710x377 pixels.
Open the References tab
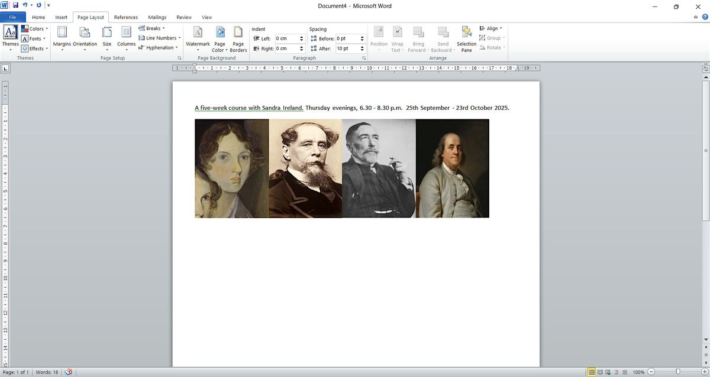(x=125, y=18)
